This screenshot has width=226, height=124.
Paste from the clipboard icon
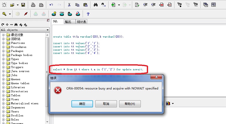coord(85,5)
